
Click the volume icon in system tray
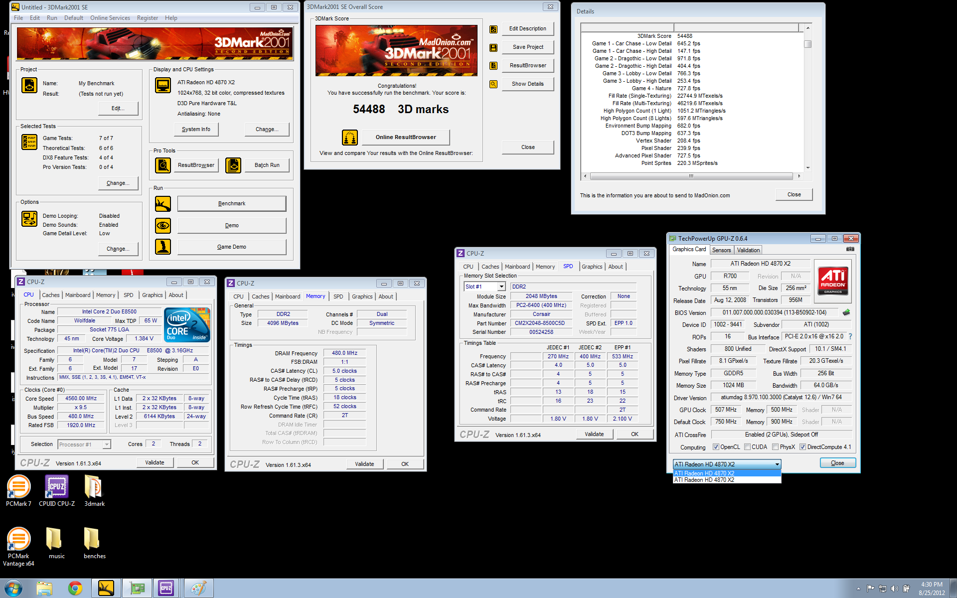pyautogui.click(x=894, y=589)
